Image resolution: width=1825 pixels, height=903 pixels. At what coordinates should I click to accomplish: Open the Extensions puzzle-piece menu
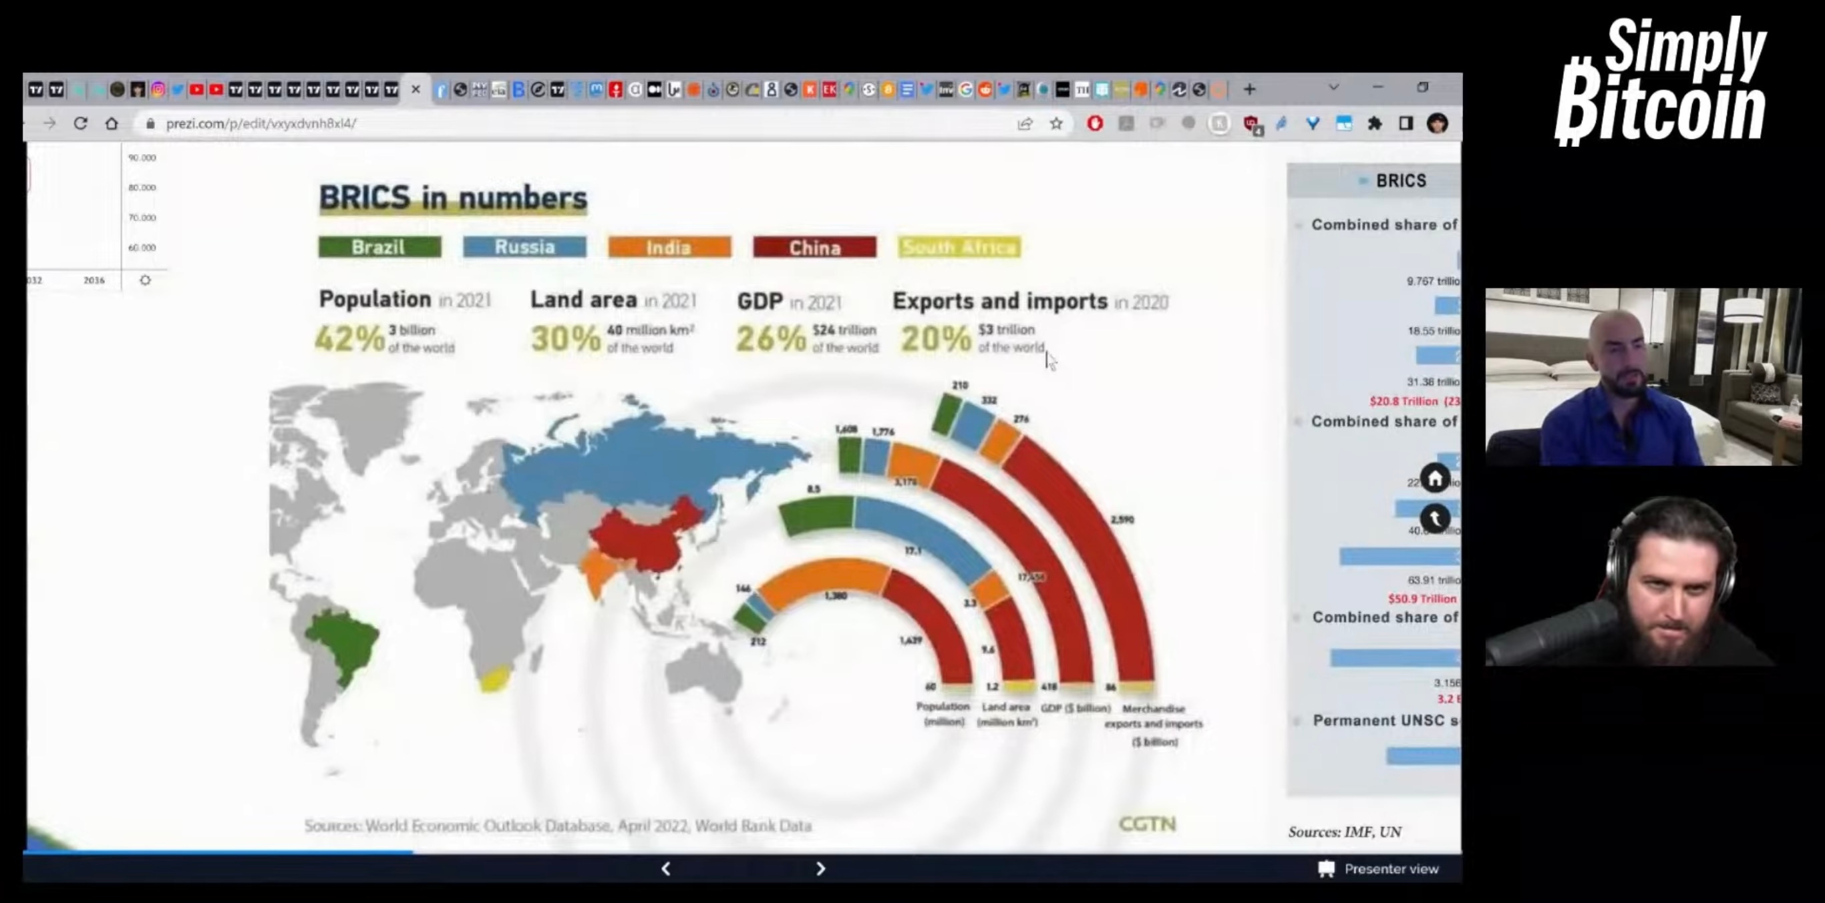[1374, 124]
